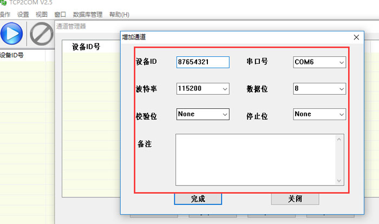Open the 数据库管理 menu
379x224 pixels.
pyautogui.click(x=88, y=14)
